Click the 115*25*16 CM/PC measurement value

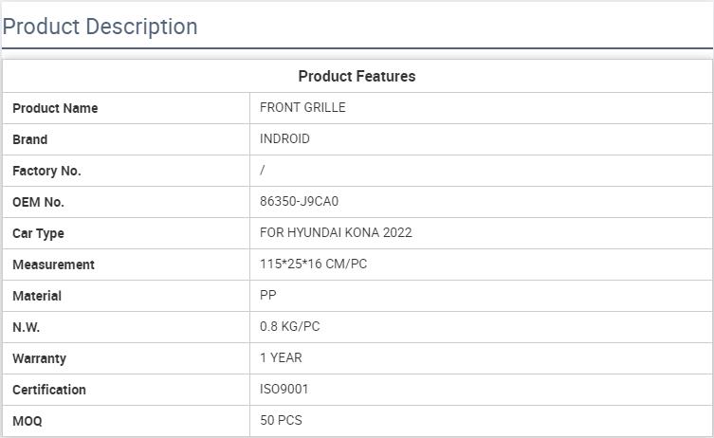click(313, 264)
